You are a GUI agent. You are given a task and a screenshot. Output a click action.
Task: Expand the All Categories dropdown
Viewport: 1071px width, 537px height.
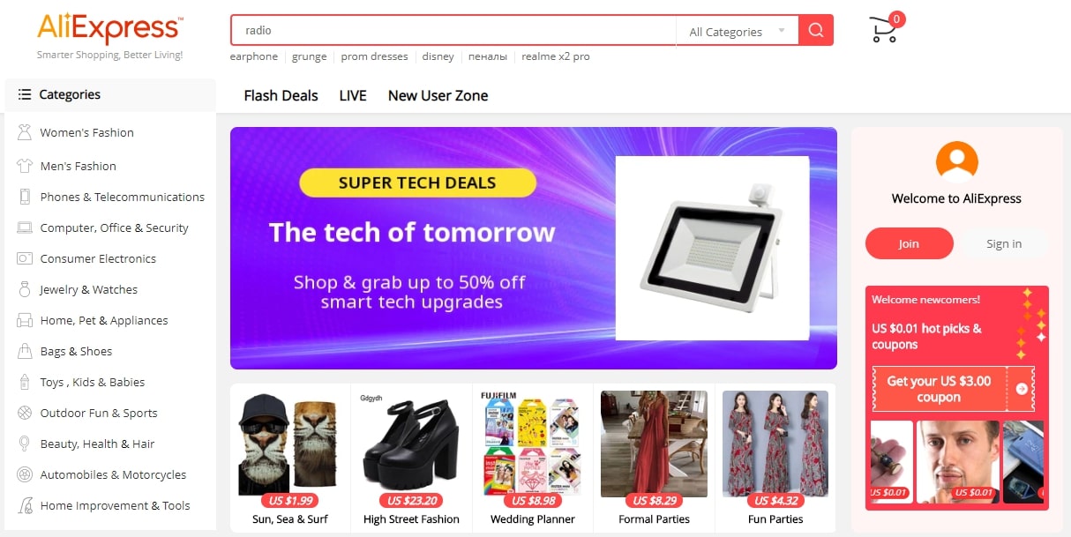pos(738,32)
